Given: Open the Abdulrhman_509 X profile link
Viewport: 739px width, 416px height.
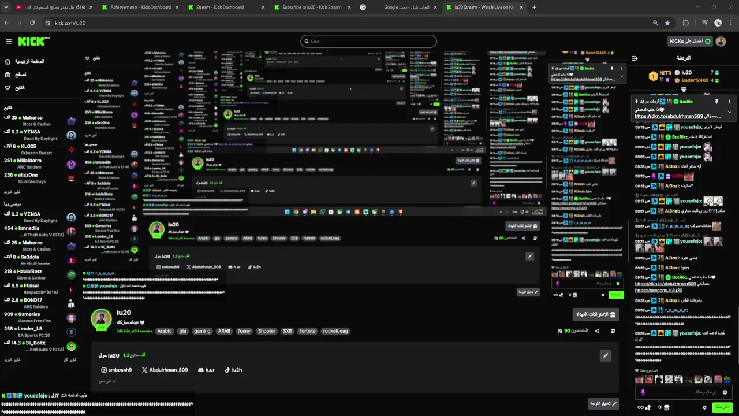Looking at the screenshot, I should click(x=165, y=370).
